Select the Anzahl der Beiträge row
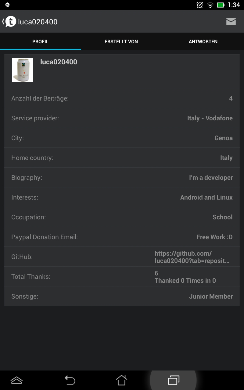Screen dimensions: 244x390 tap(122, 98)
